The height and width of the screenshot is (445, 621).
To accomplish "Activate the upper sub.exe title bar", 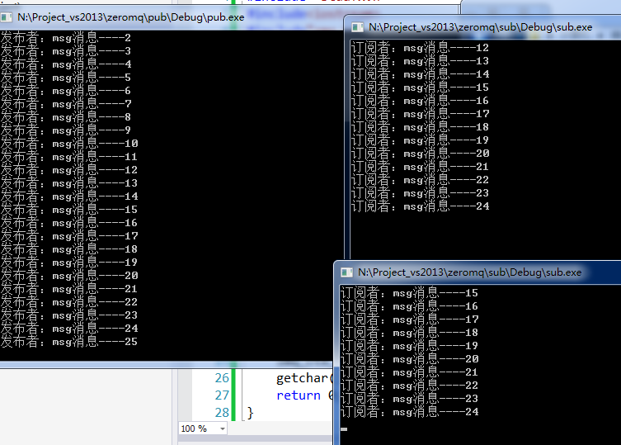I will [x=482, y=27].
